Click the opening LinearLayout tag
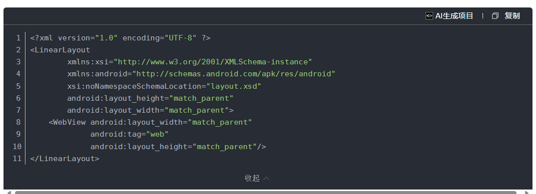The height and width of the screenshot is (194, 536). pyautogui.click(x=60, y=50)
